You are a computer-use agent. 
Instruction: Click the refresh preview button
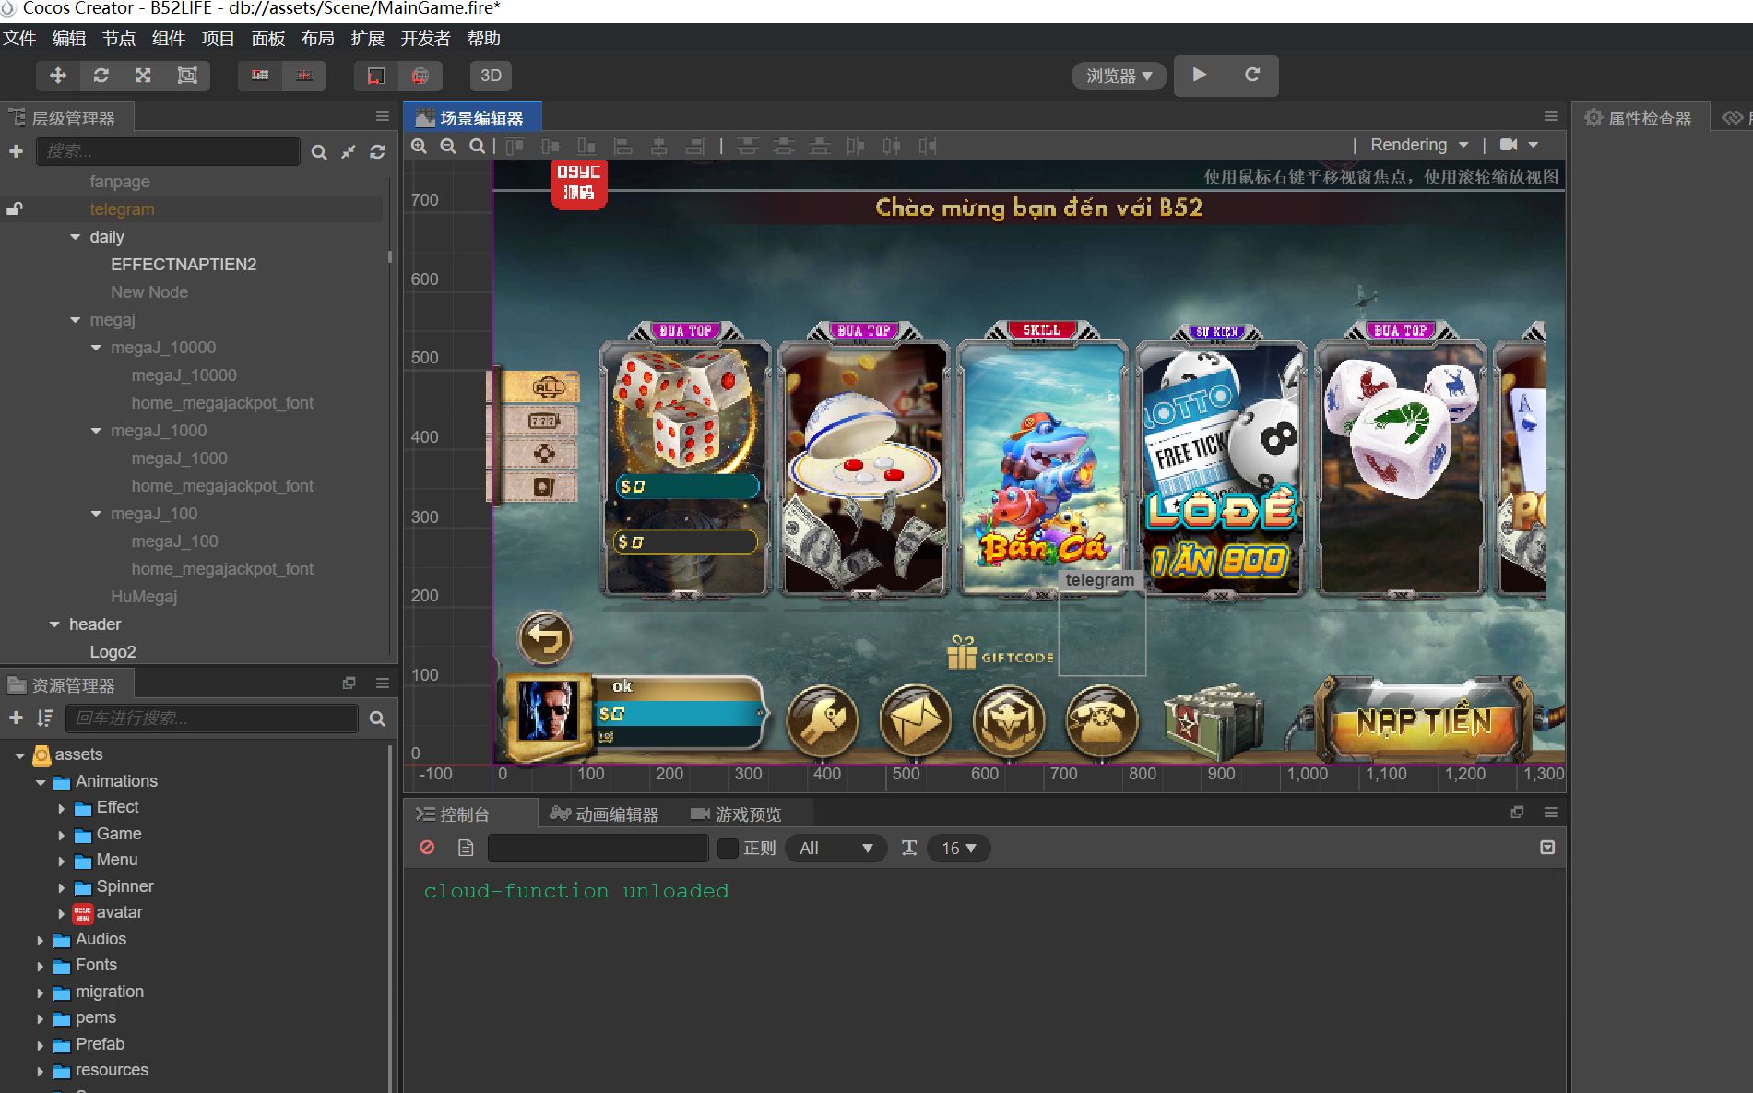1252,75
